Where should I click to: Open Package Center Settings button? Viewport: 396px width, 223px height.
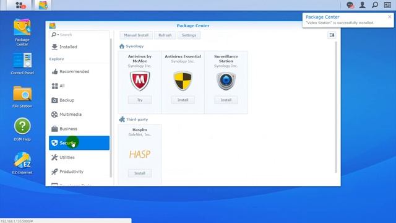coord(189,35)
